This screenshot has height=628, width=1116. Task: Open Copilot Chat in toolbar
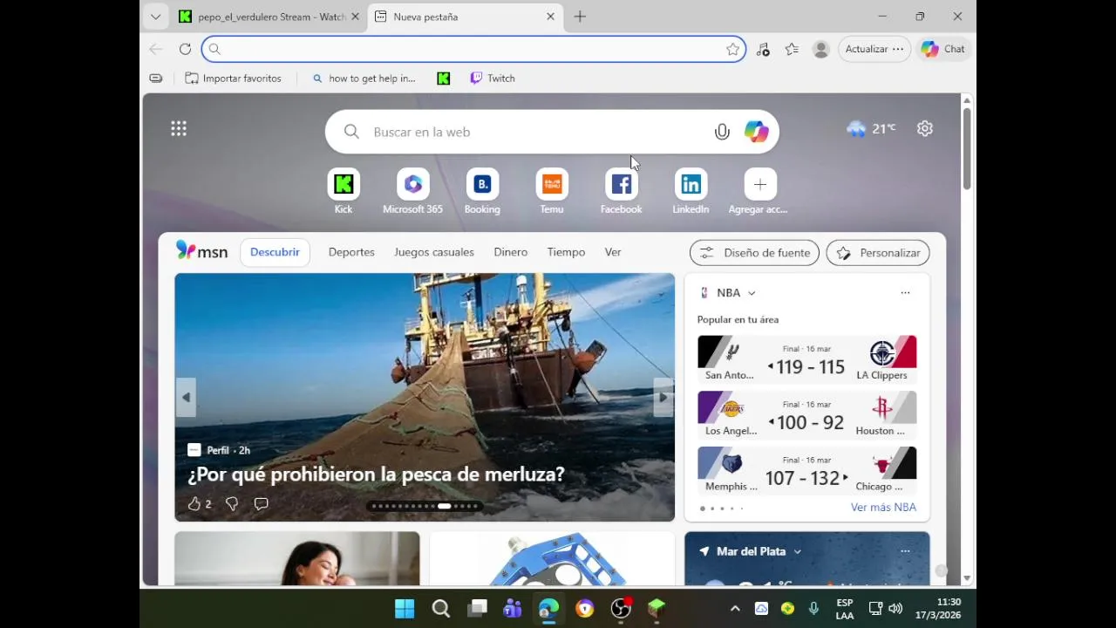[x=943, y=49]
